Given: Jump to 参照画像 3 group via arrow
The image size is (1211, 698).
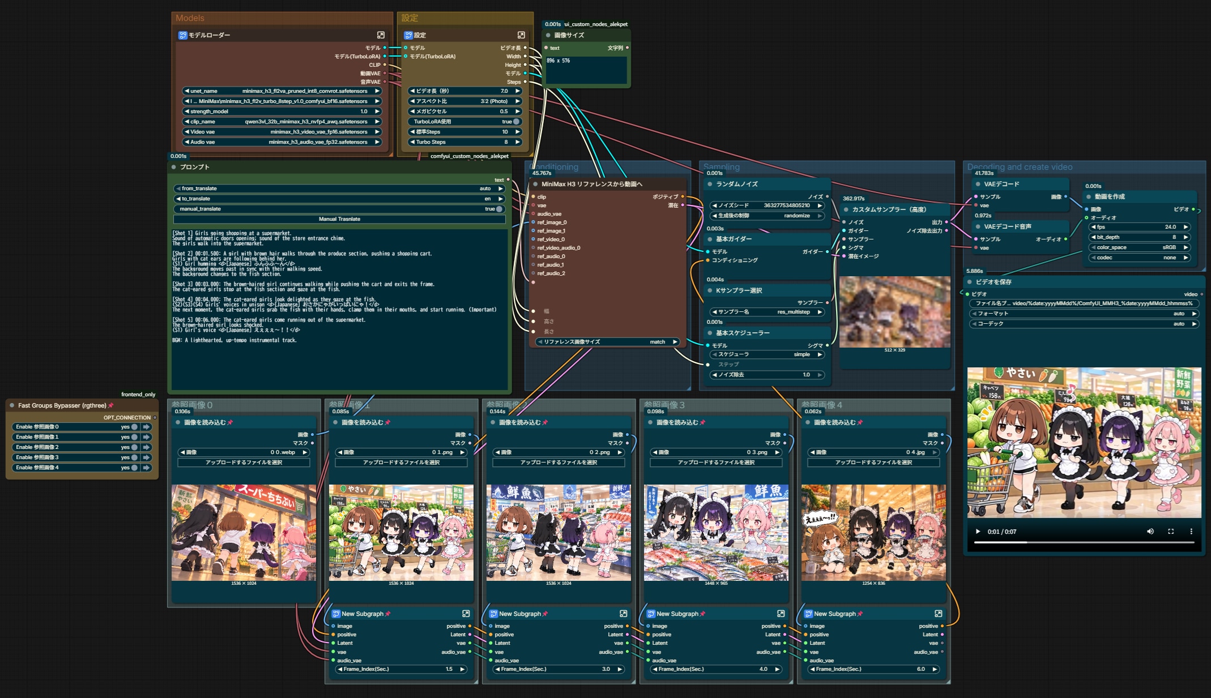Looking at the screenshot, I should coord(147,457).
